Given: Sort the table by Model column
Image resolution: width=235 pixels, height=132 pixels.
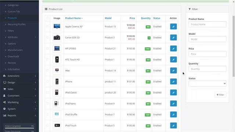Looking at the screenshot, I should coord(108,18).
